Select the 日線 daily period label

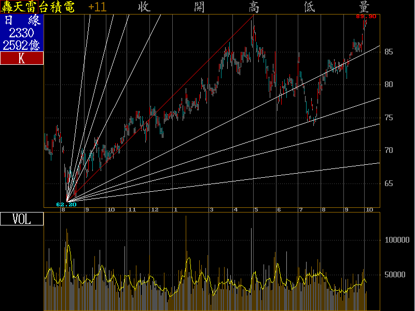coord(21,21)
